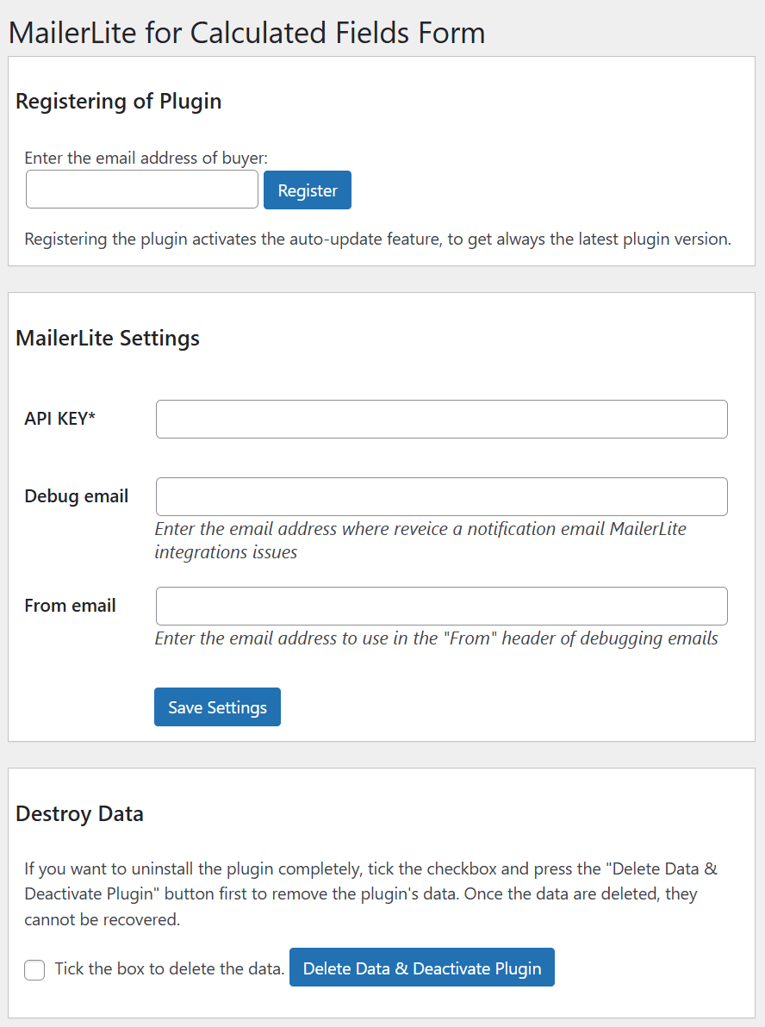Tick the box to delete the data

34,969
